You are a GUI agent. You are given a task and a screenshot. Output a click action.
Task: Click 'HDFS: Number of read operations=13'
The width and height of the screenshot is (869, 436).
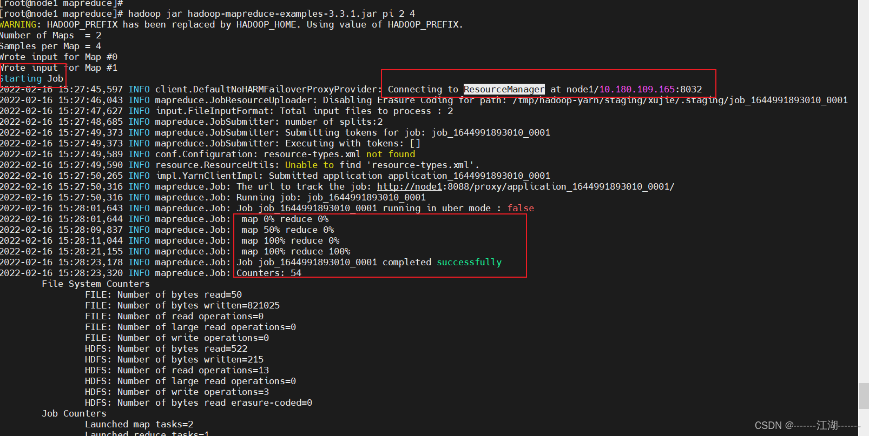click(177, 370)
